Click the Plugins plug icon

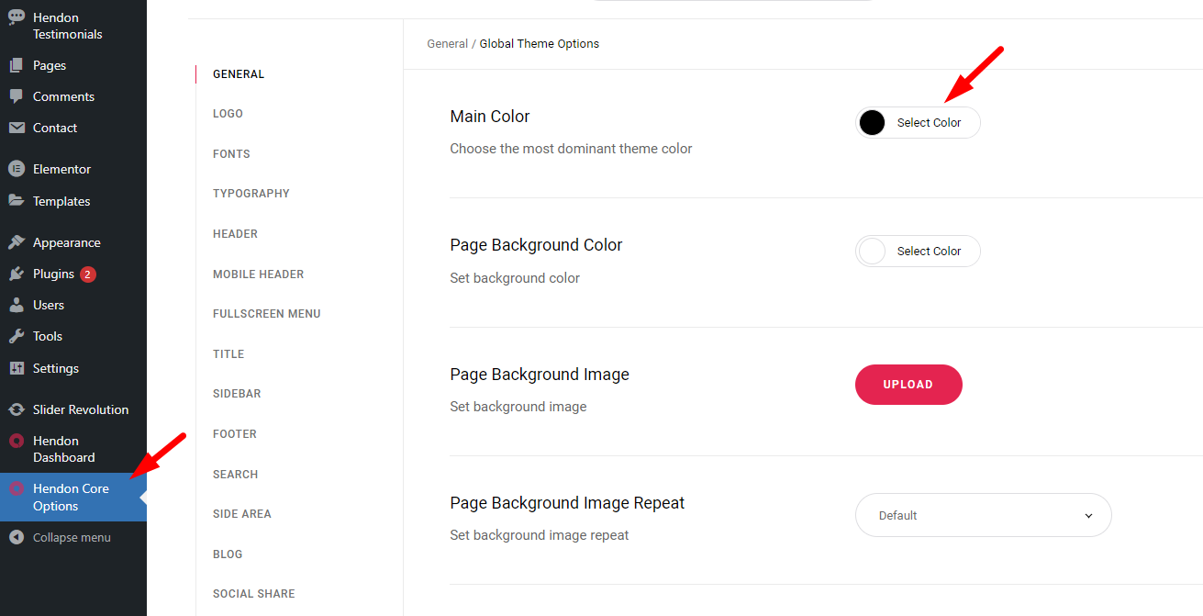(x=17, y=274)
